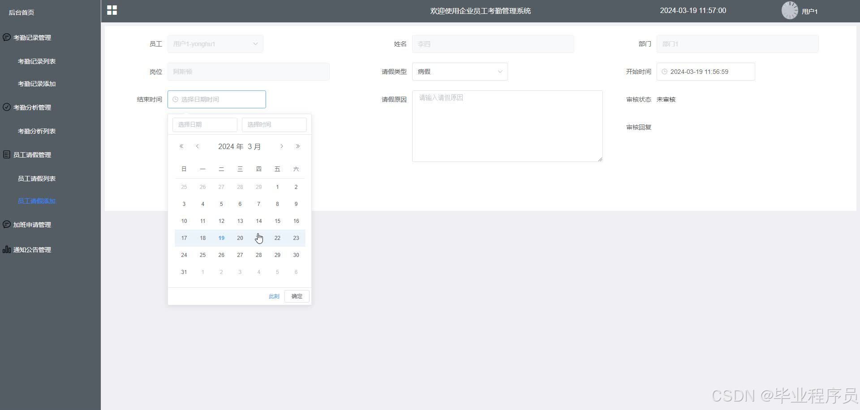Viewport: 860px width, 410px height.
Task: Click the 结束时间 date-time field
Action: (217, 99)
